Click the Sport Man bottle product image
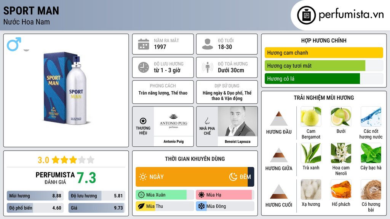This screenshot has height=219, width=390. 66,88
